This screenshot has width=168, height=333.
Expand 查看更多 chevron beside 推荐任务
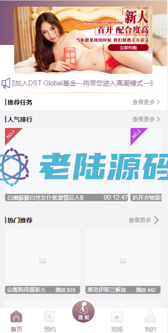(x=158, y=102)
